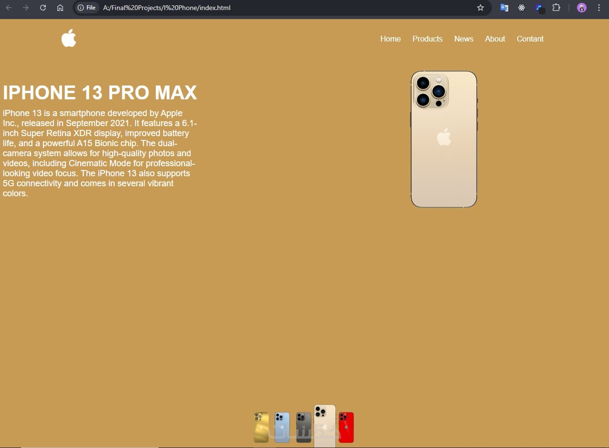The width and height of the screenshot is (609, 448).
Task: Go to the Home nav link
Action: click(x=390, y=39)
